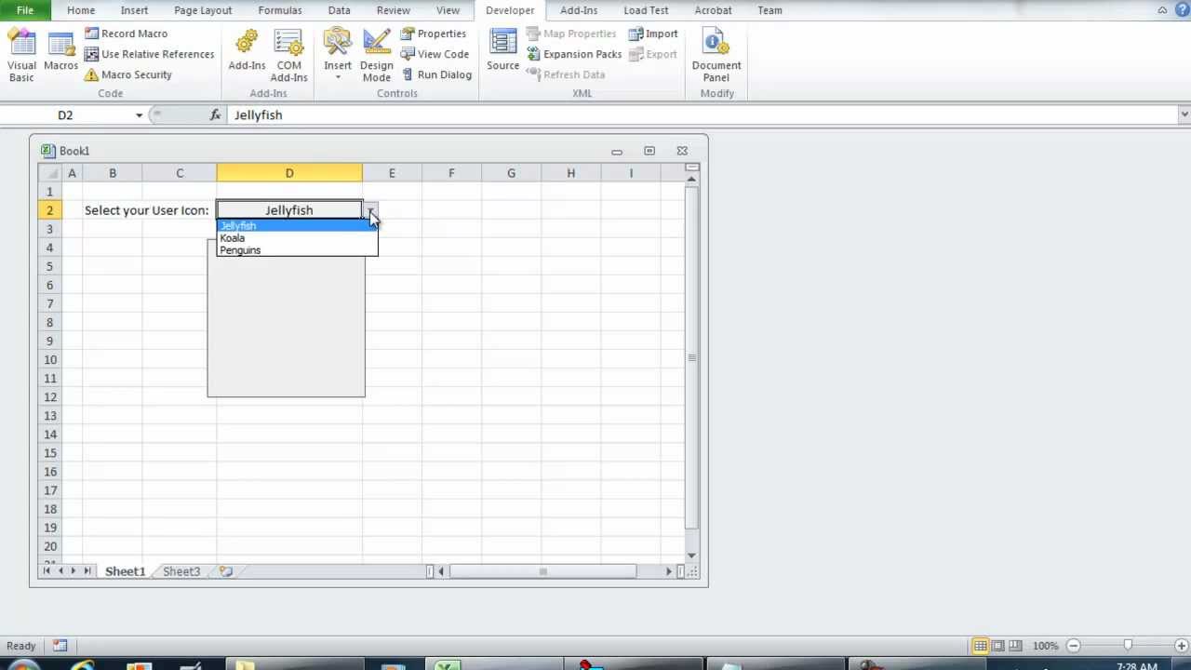Select Jellyfish in the dropdown list
1191x670 pixels.
(x=297, y=226)
